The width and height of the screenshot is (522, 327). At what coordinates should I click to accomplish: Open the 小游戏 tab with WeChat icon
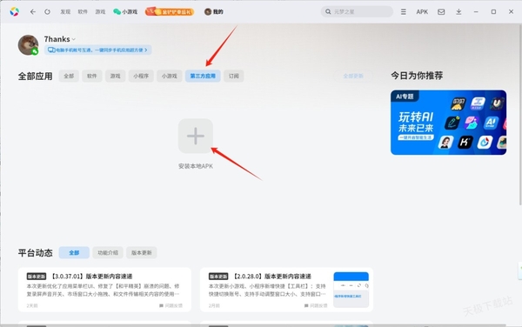pyautogui.click(x=125, y=11)
